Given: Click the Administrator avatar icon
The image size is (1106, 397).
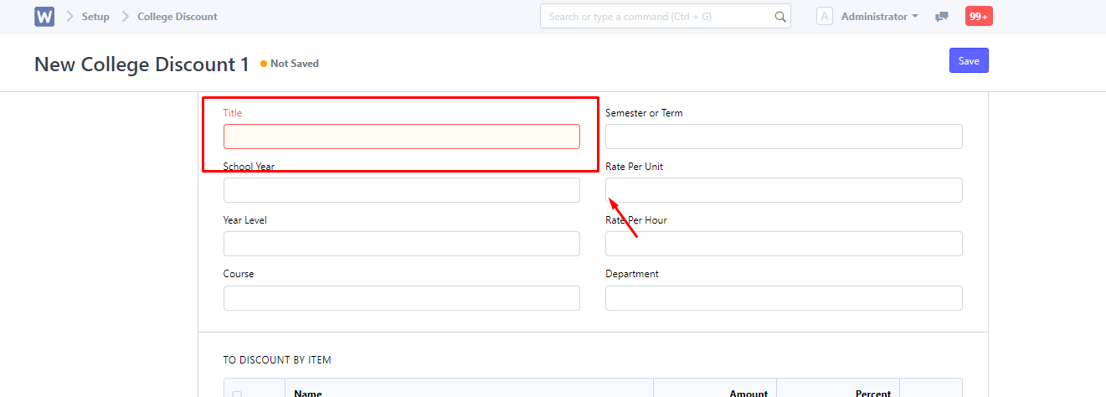Looking at the screenshot, I should click(x=825, y=16).
